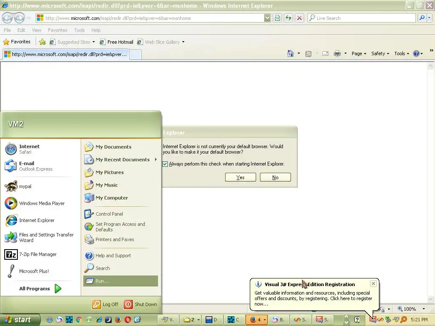Image resolution: width=435 pixels, height=326 pixels.
Task: Close the Visual J# registration balloon
Action: tap(373, 283)
